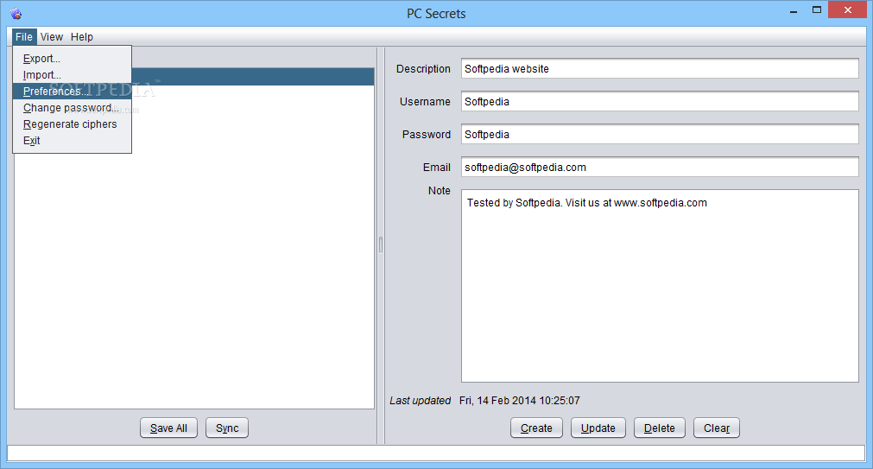Viewport: 873px width, 469px height.
Task: Click Regenerate ciphers menu entry
Action: [73, 124]
